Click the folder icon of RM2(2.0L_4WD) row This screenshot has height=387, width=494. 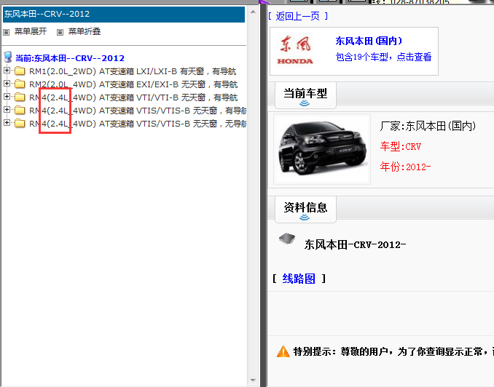(20, 84)
